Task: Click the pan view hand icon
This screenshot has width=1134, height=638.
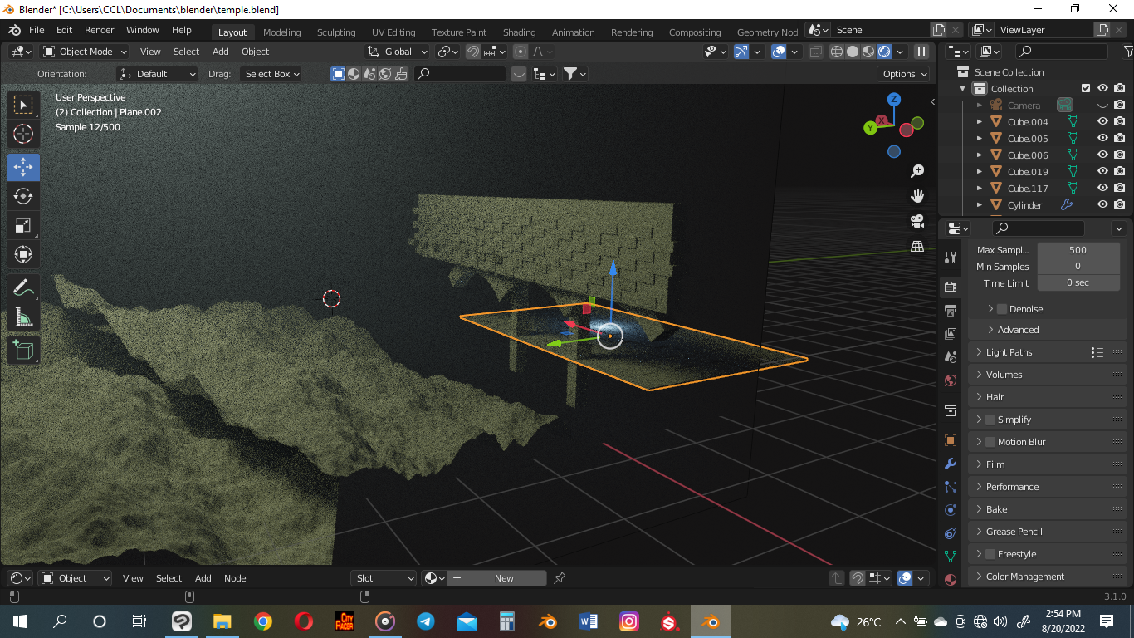Action: click(x=917, y=196)
